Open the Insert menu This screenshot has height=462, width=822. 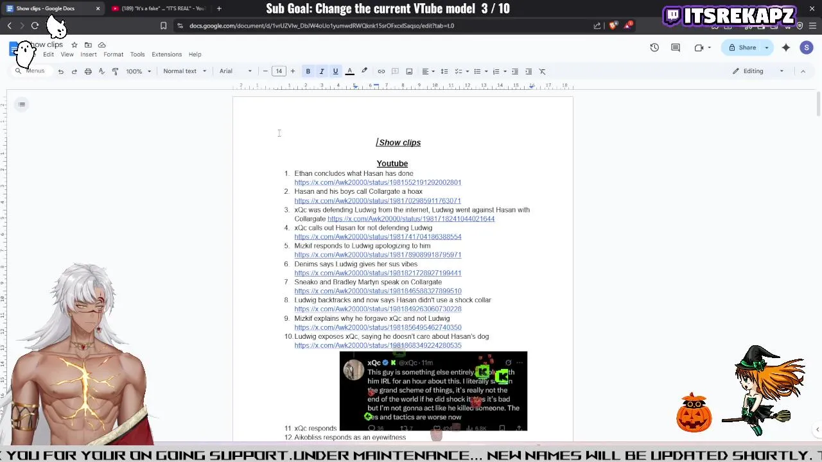point(89,55)
